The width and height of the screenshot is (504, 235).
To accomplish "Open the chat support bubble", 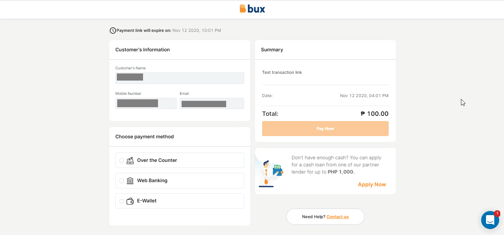I will (x=490, y=220).
